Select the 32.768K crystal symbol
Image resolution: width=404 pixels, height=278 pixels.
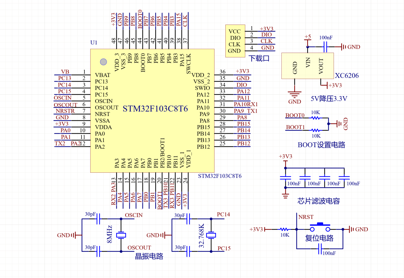tap(211, 235)
